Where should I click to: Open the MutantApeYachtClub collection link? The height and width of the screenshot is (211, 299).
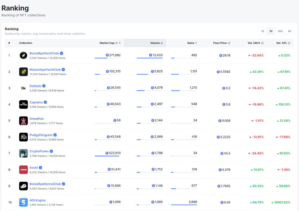[45, 70]
